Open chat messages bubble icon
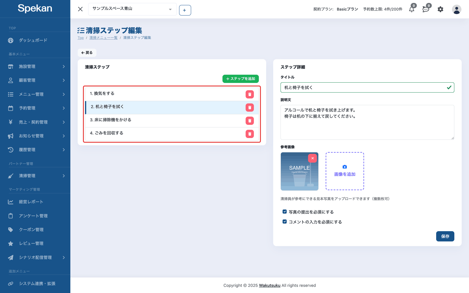 pos(426,9)
